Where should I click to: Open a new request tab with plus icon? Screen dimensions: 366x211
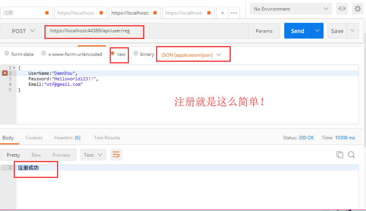coord(222,13)
